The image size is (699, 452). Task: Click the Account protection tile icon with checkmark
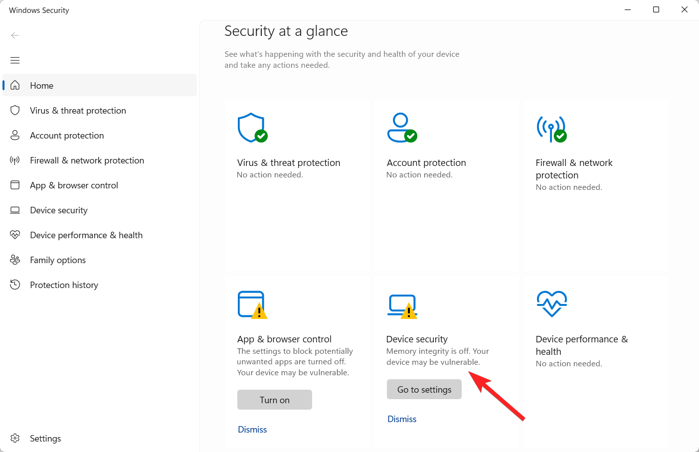tap(402, 128)
